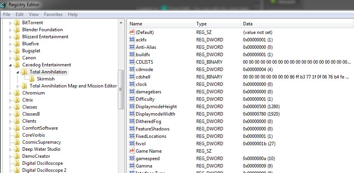Open the Edit menu
Viewport: 354px width, 173px height.
pos(20,14)
